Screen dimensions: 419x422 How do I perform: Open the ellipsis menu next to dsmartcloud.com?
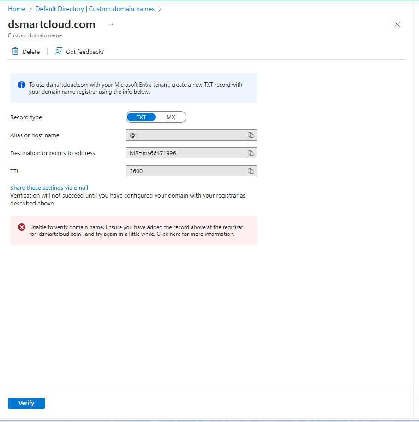(109, 24)
